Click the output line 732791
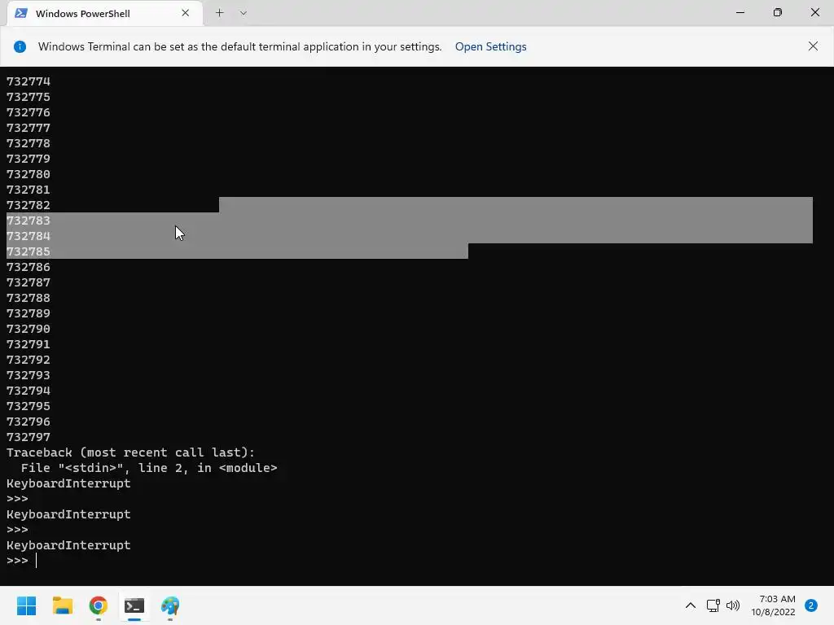Viewport: 834px width, 625px height. (29, 344)
